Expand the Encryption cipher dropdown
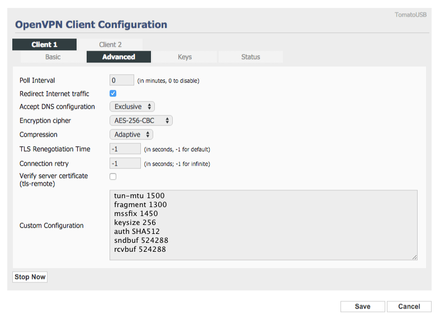 click(141, 121)
